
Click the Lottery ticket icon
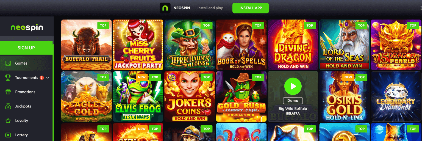8,135
